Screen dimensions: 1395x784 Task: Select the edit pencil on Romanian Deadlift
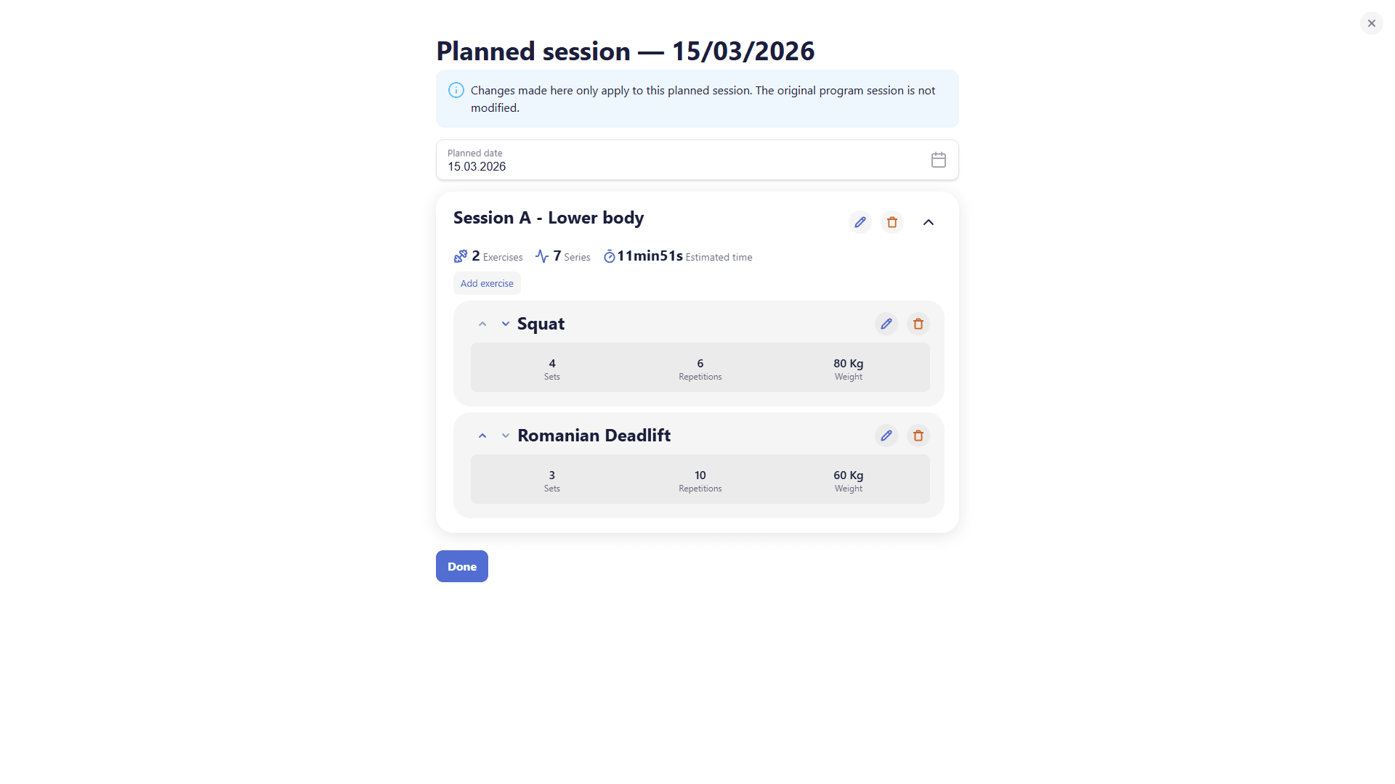point(886,436)
